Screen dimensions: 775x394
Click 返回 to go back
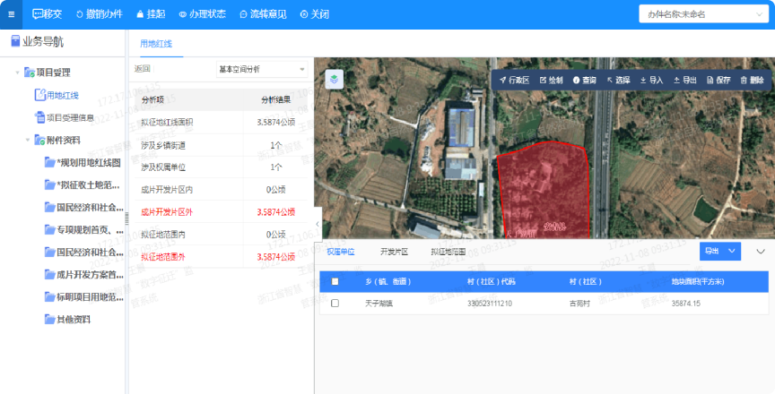click(x=143, y=69)
